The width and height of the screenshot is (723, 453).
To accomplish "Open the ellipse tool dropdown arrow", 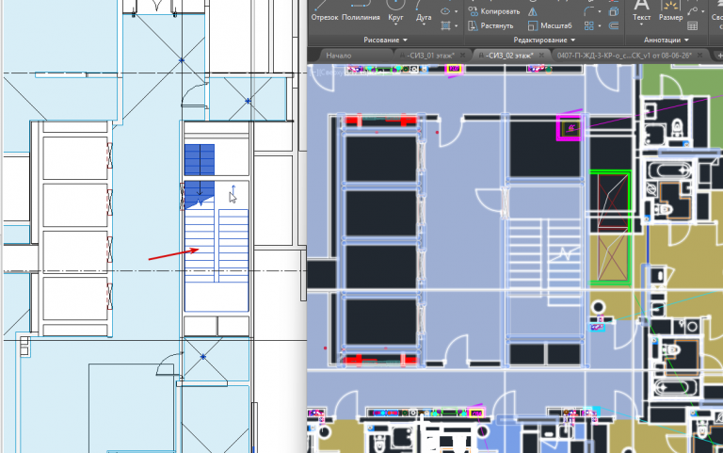I will tap(456, 11).
